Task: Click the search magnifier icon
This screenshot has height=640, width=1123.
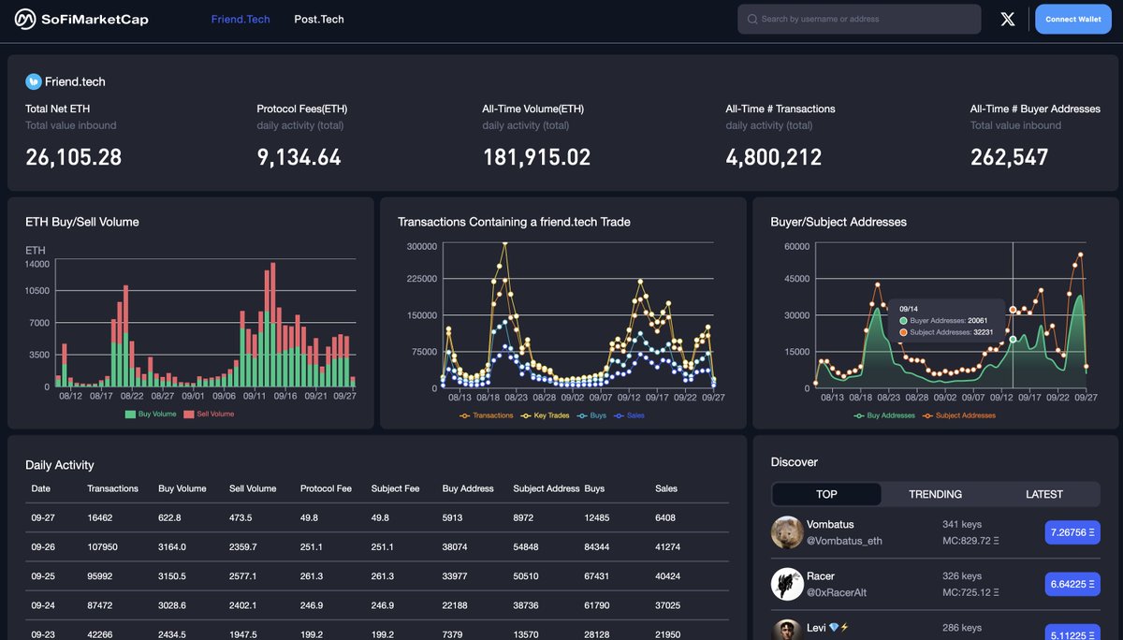Action: point(752,19)
